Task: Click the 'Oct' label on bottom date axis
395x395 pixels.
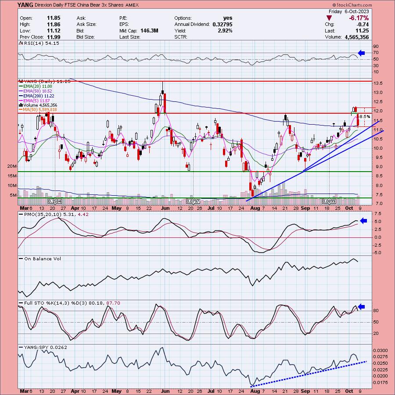Action: (x=349, y=391)
